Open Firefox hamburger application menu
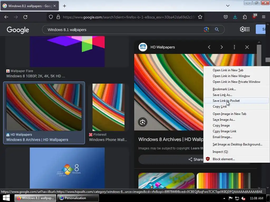Image resolution: width=270 pixels, height=202 pixels. click(x=264, y=17)
